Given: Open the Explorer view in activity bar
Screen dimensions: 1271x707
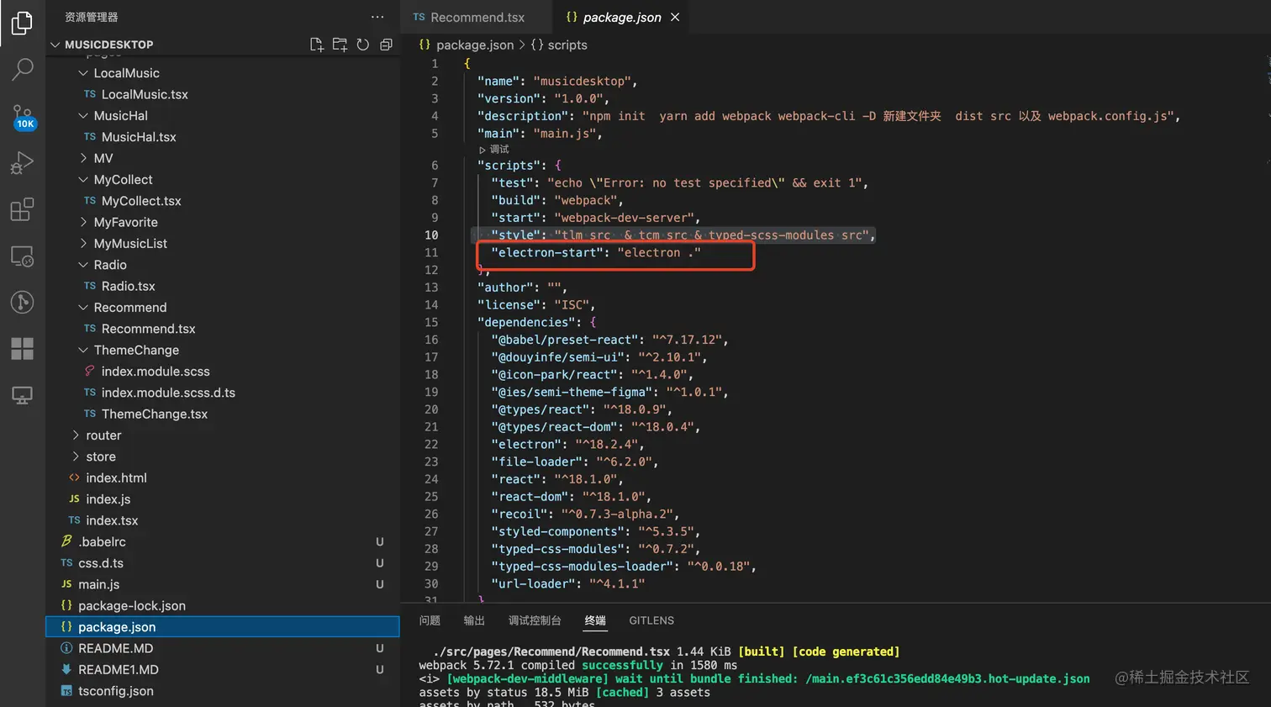Looking at the screenshot, I should 22,23.
